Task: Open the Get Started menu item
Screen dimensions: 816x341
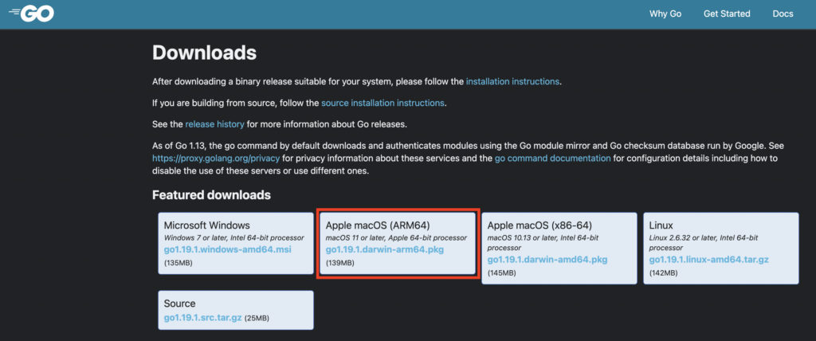Action: click(726, 14)
